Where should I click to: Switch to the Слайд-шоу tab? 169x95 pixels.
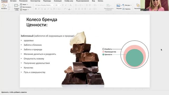point(69,1)
